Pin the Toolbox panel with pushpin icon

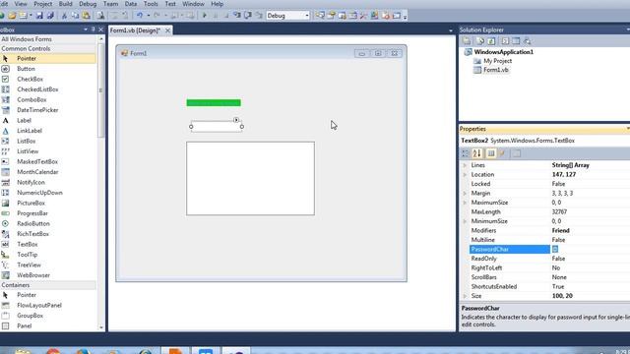(x=94, y=29)
